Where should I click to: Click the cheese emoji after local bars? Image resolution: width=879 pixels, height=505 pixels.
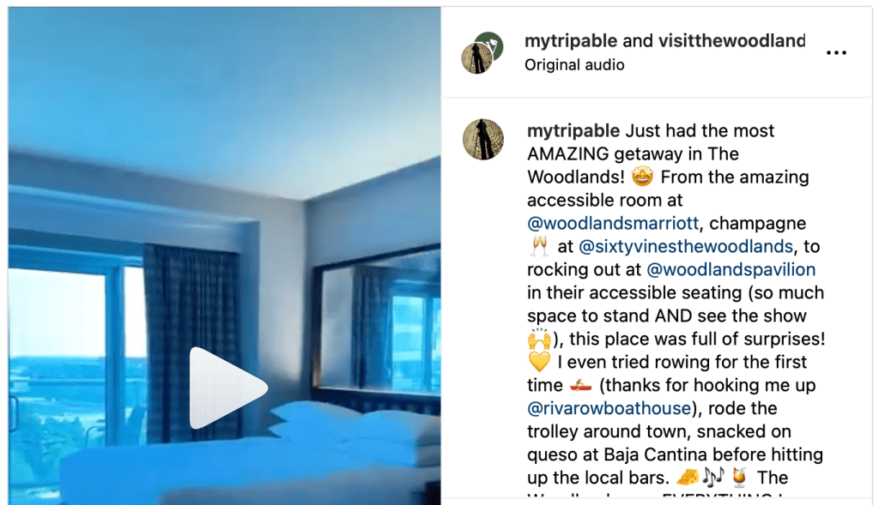[687, 478]
